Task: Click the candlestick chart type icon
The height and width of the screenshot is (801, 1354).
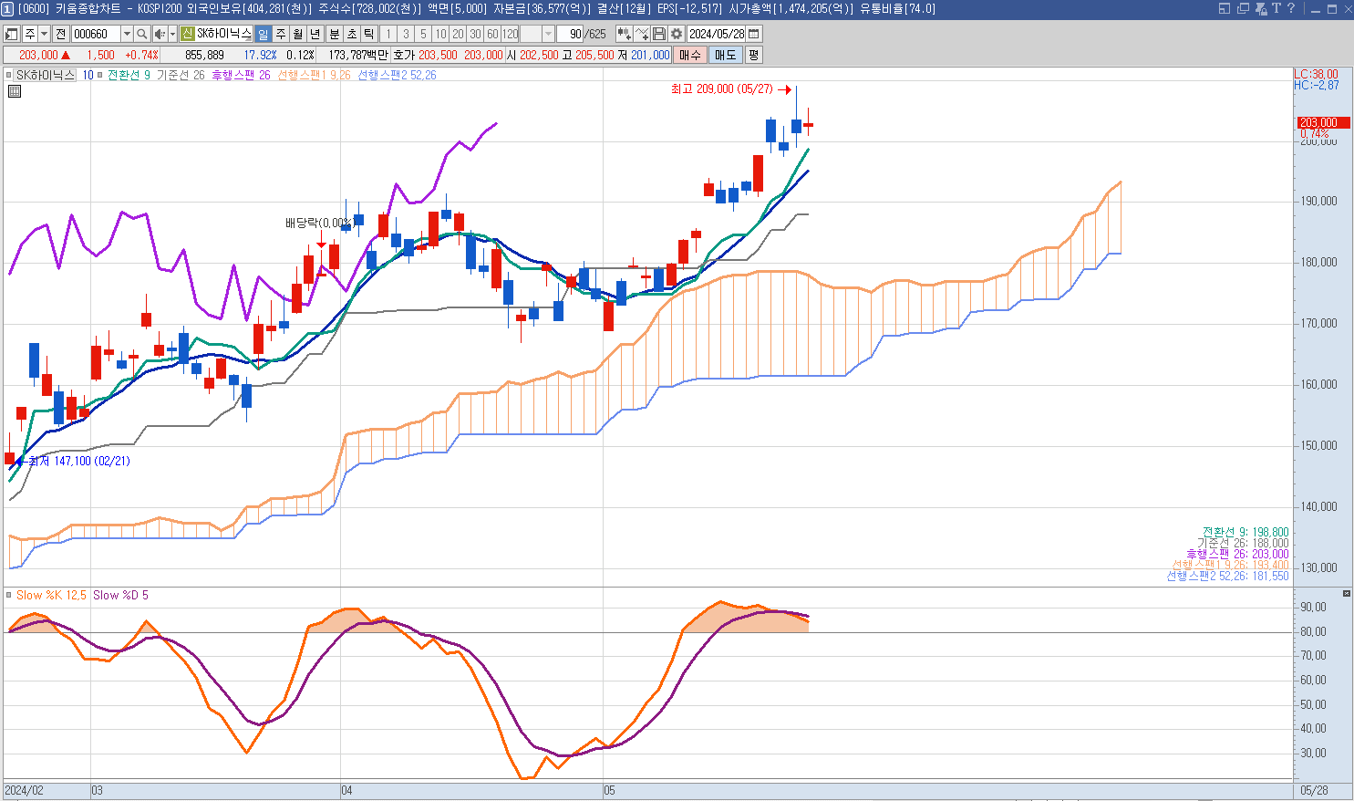Action: pyautogui.click(x=625, y=34)
